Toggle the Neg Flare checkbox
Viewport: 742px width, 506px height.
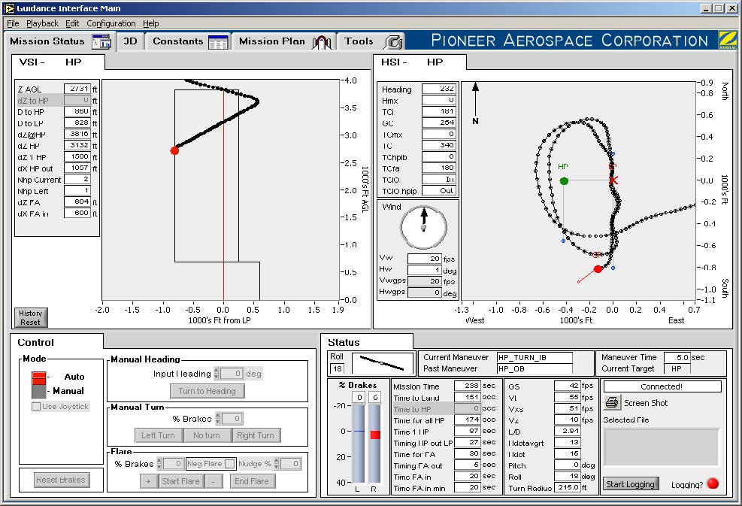pos(229,464)
